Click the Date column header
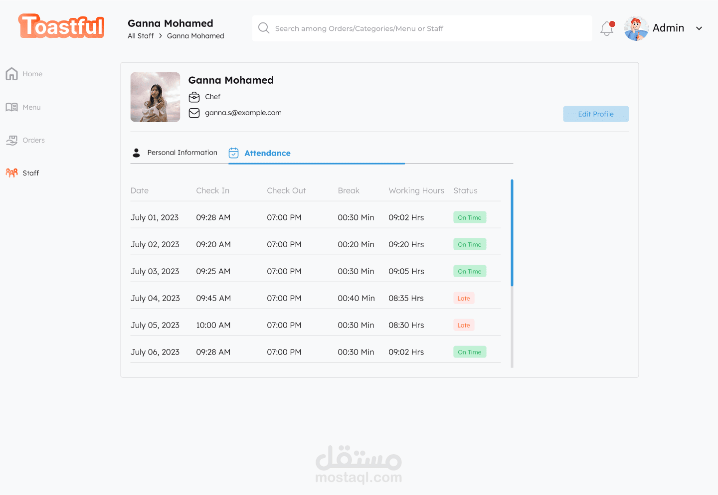718x495 pixels. click(x=140, y=190)
